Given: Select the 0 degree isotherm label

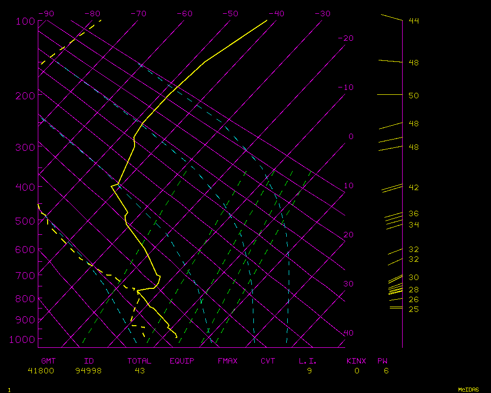Looking at the screenshot, I should pos(351,137).
